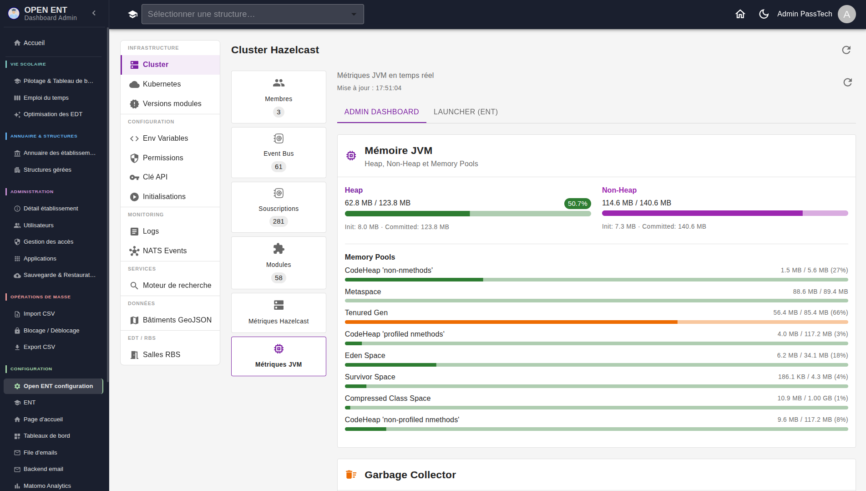The width and height of the screenshot is (866, 491).
Task: Open the Event Bus card icon
Action: [x=279, y=138]
